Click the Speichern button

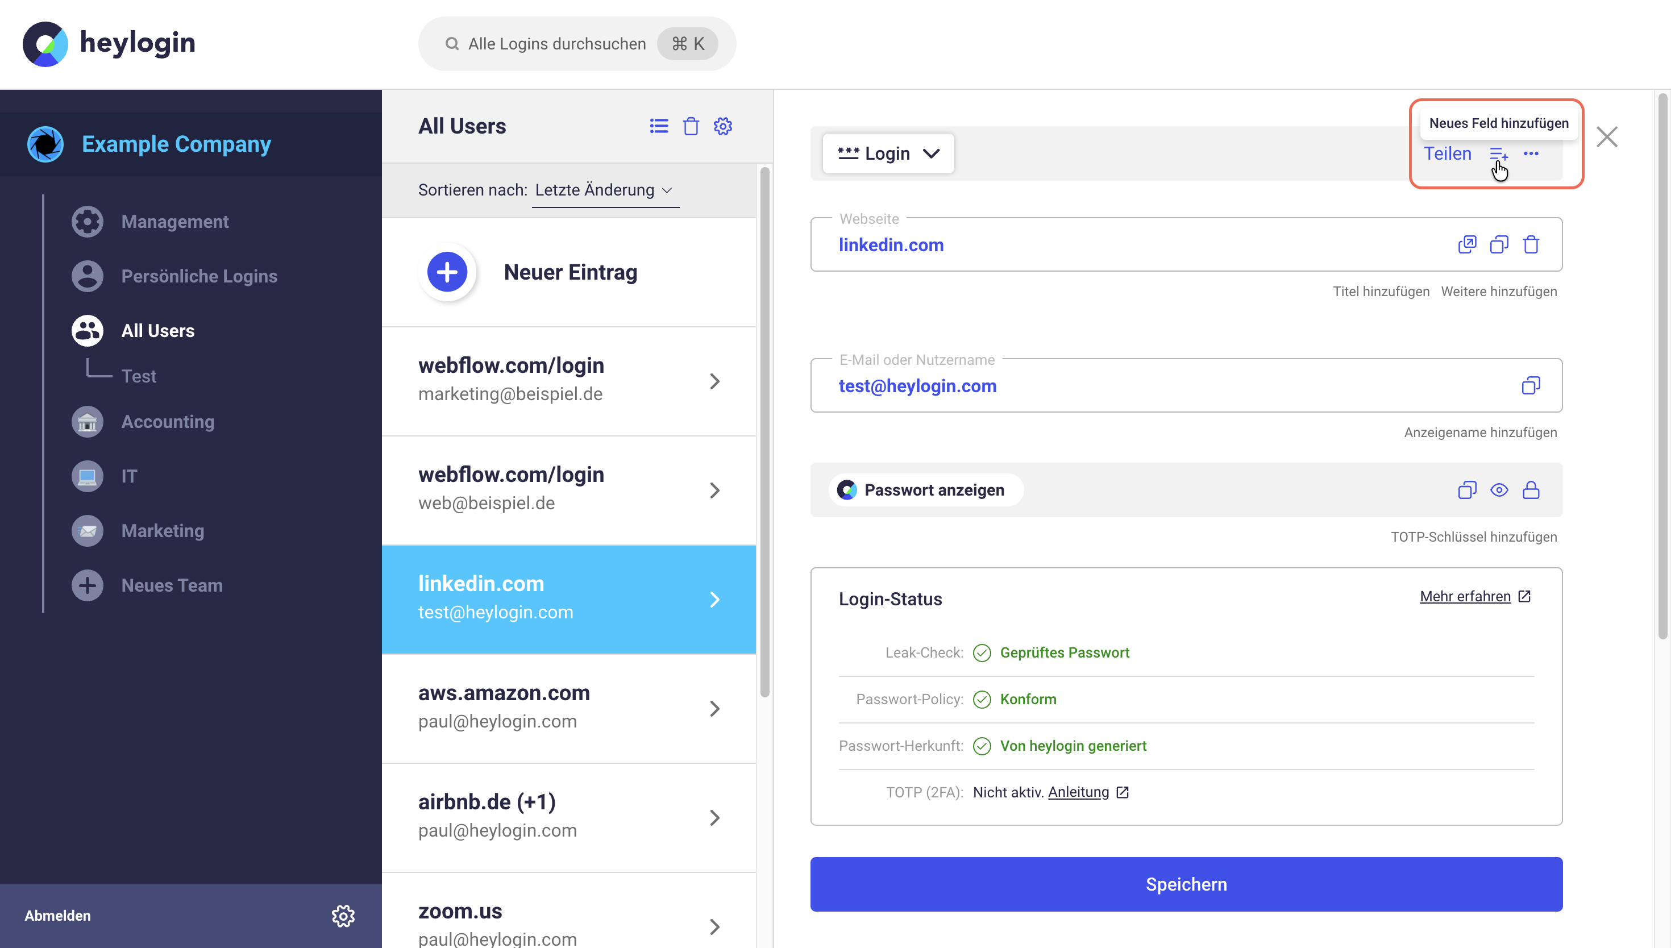coord(1186,884)
